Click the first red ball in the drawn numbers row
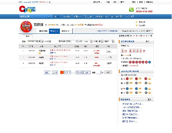Viewport: 172px width, 133px height. click(x=130, y=62)
